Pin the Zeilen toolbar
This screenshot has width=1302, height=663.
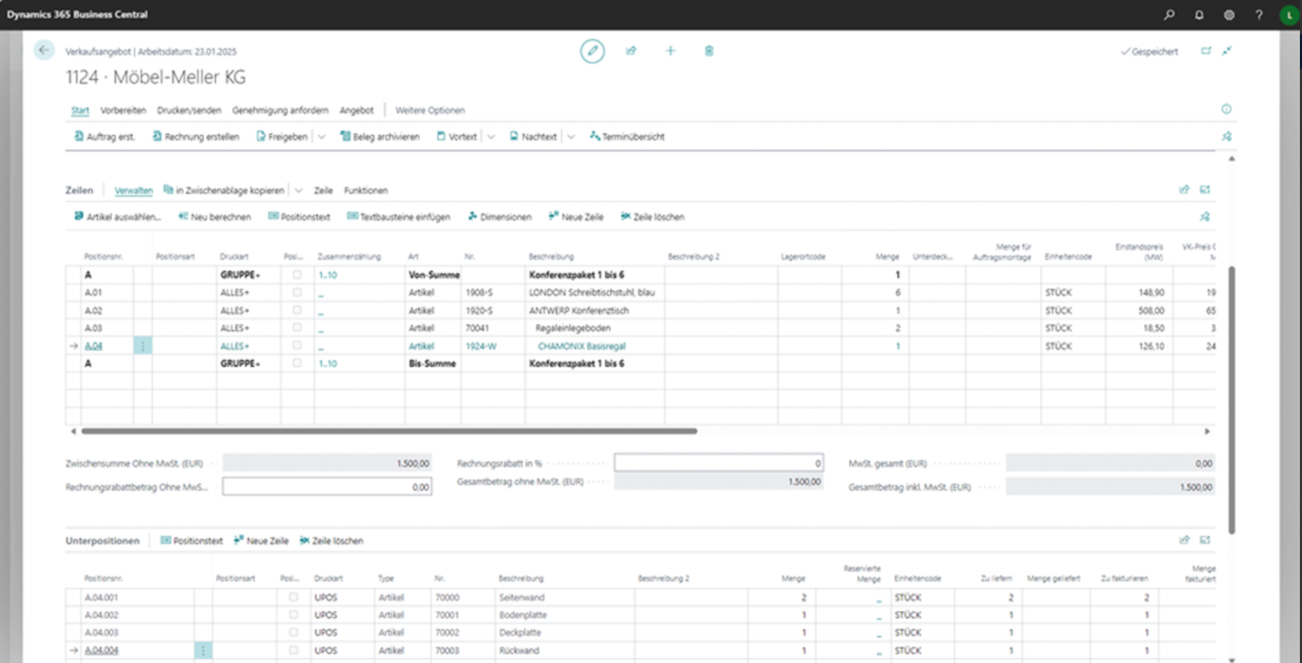click(x=1205, y=217)
